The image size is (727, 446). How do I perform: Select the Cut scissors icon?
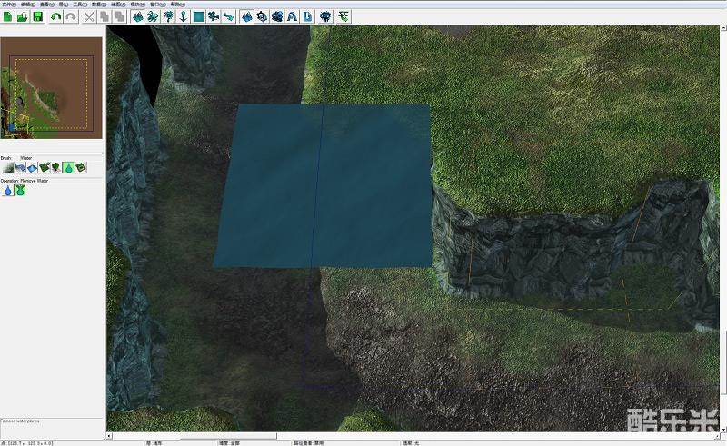[x=89, y=16]
